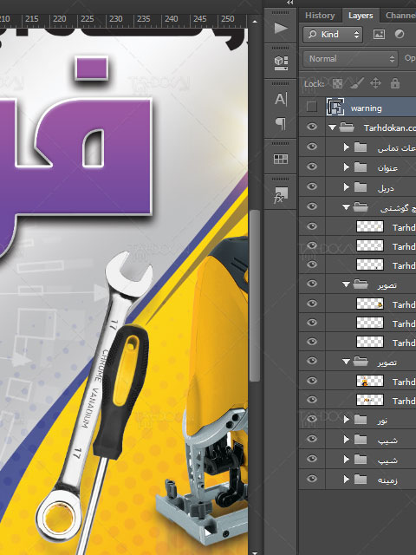The height and width of the screenshot is (555, 416).
Task: Lock transparent pixels checkerboard icon
Action: [337, 83]
